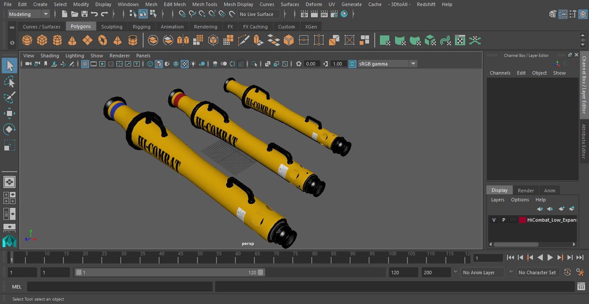The width and height of the screenshot is (589, 304).
Task: Open the Mesh Tools menu
Action: tap(204, 4)
